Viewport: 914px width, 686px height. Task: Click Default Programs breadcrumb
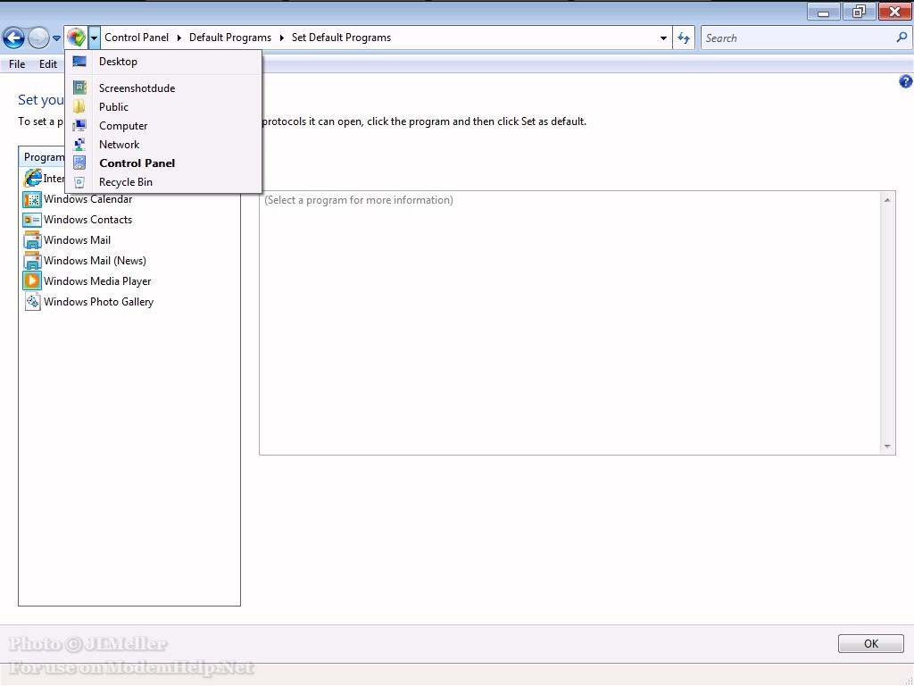point(230,38)
